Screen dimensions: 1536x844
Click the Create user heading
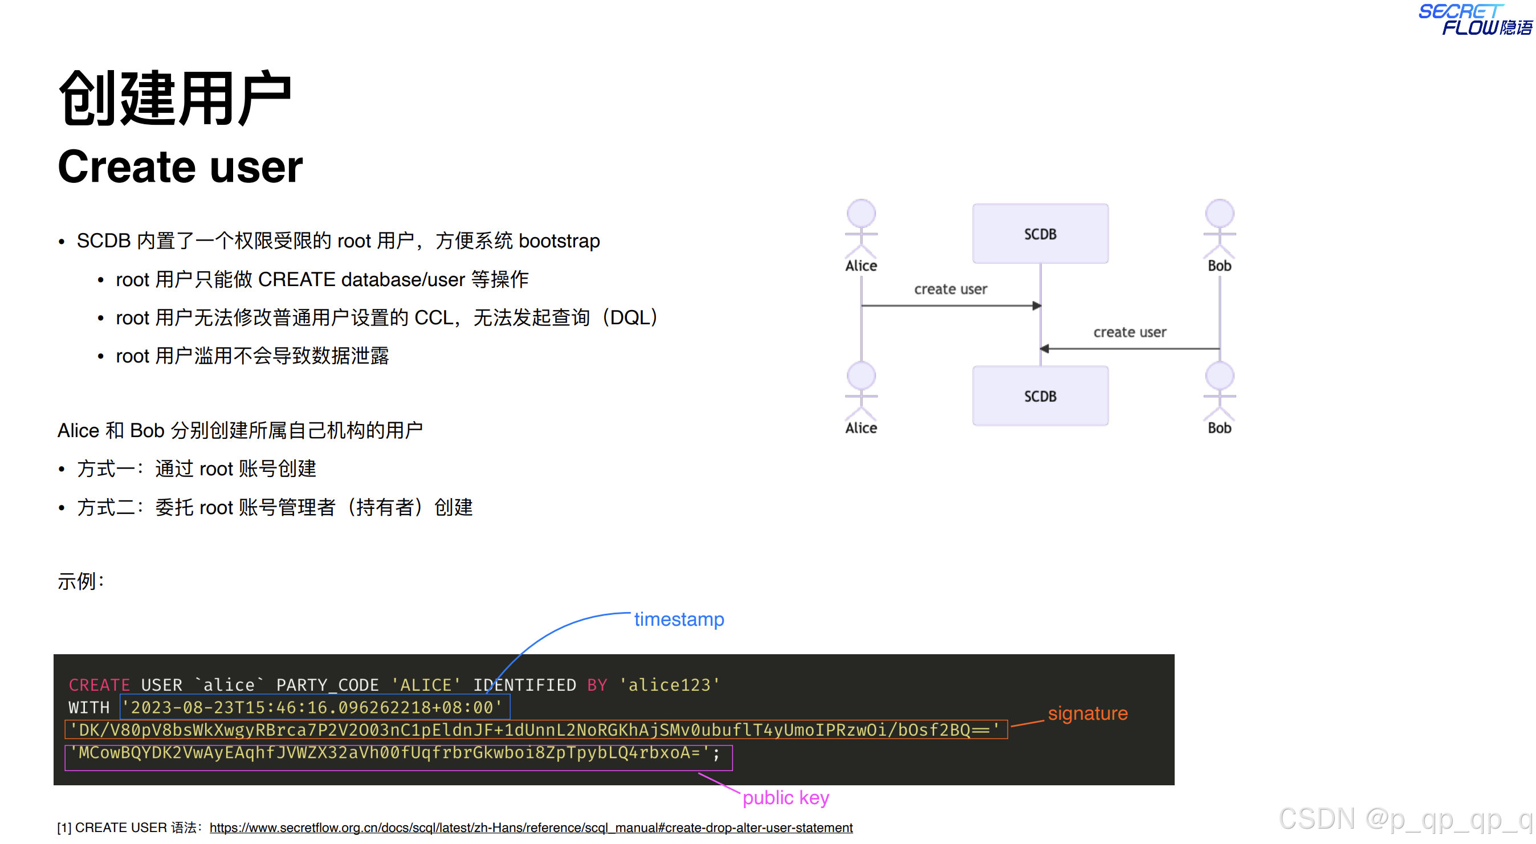[180, 167]
